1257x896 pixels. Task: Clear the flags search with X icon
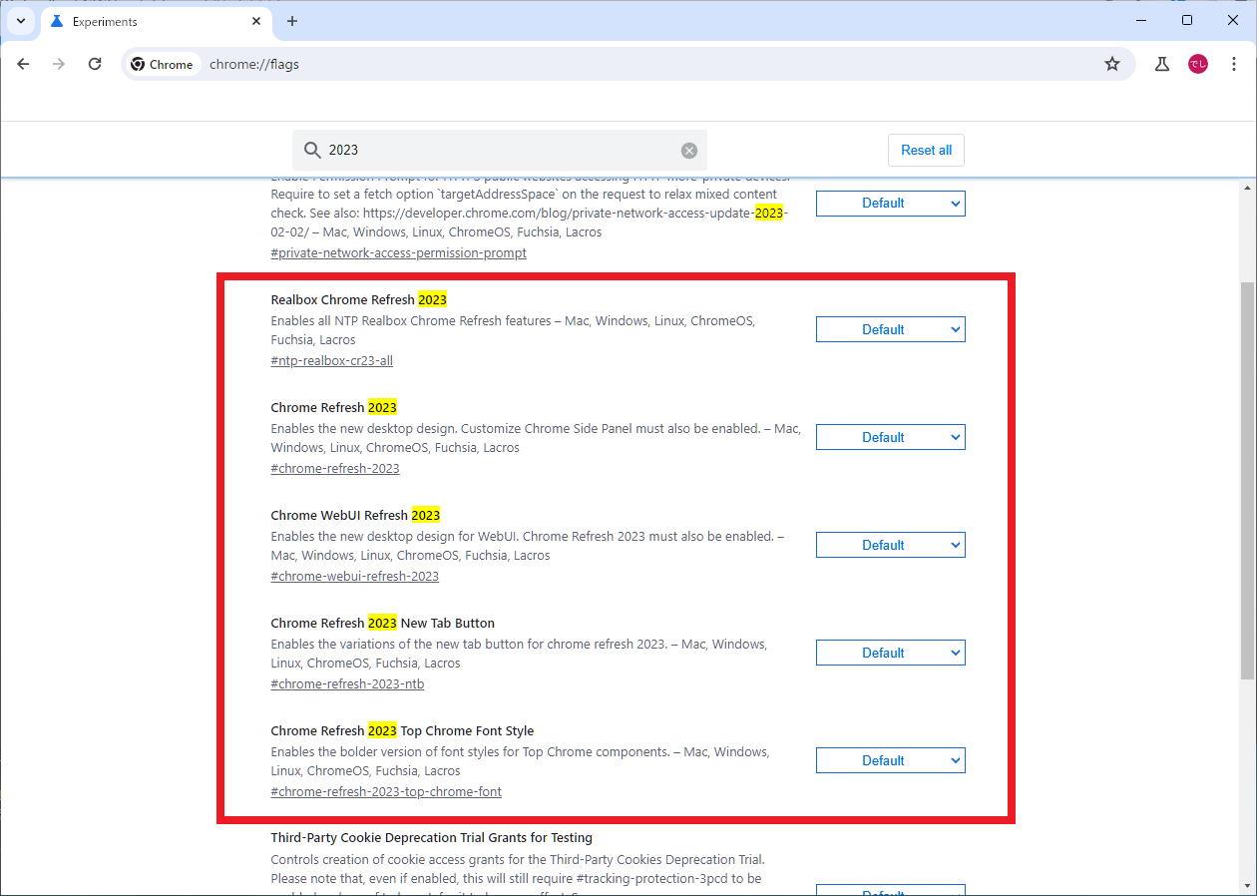pos(689,151)
